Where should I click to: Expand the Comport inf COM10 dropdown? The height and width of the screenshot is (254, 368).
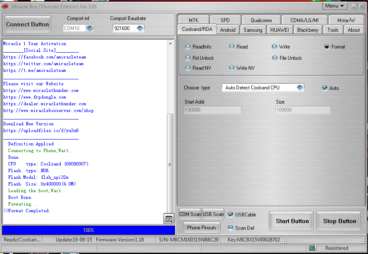click(x=90, y=28)
